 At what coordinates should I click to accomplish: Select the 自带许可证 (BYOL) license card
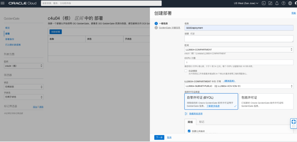[211, 101]
